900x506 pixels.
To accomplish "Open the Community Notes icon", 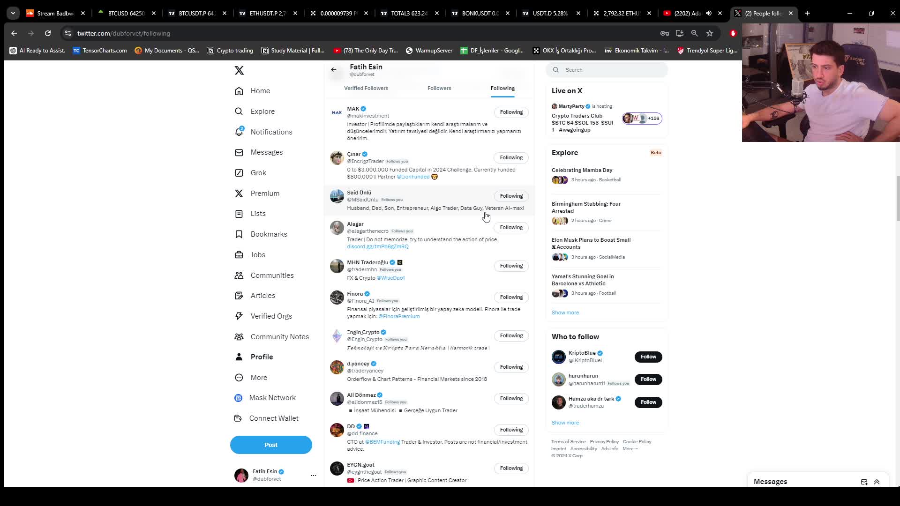I will (239, 337).
